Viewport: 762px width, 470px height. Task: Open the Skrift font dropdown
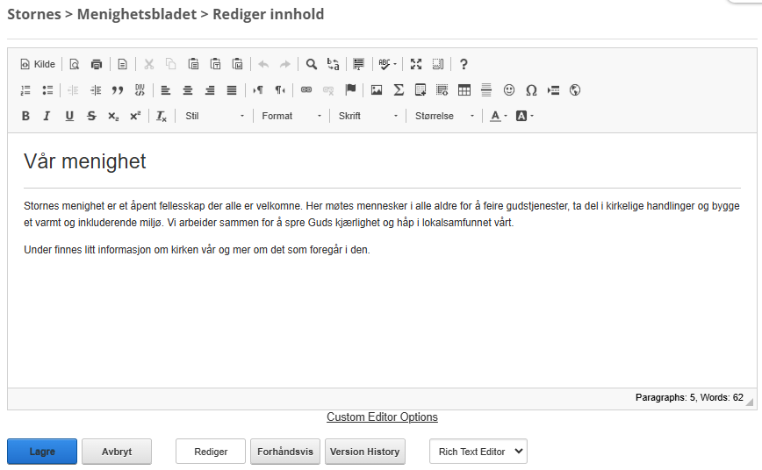[x=368, y=116]
